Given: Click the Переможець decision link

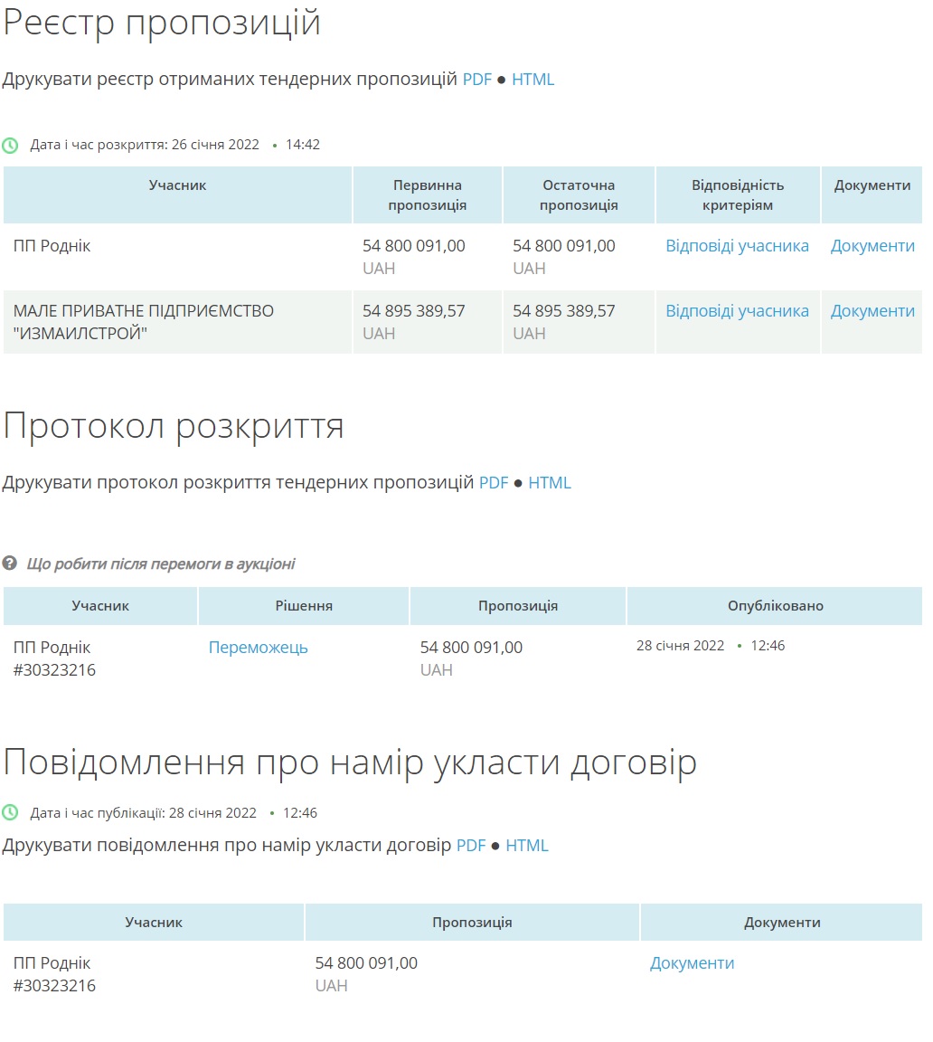Looking at the screenshot, I should (258, 648).
